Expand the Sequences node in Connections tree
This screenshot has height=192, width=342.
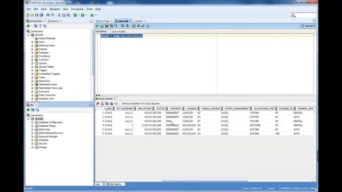pos(32,81)
